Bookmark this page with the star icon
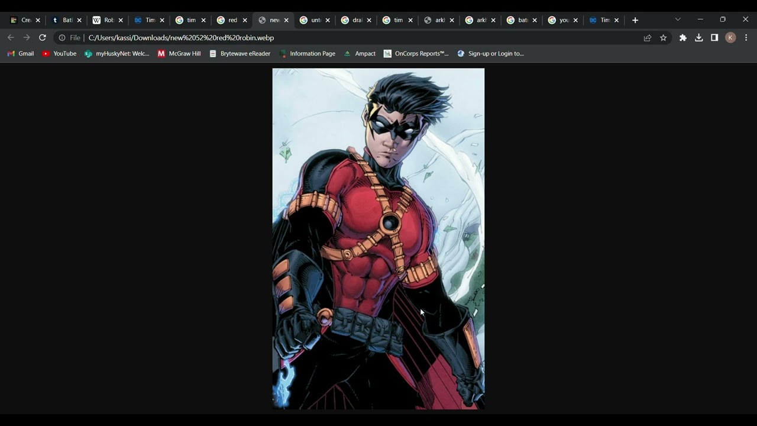Screen dimensions: 757x426 [664, 38]
